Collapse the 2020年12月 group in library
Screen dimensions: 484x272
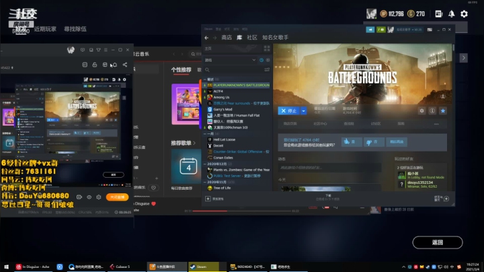pyautogui.click(x=204, y=164)
